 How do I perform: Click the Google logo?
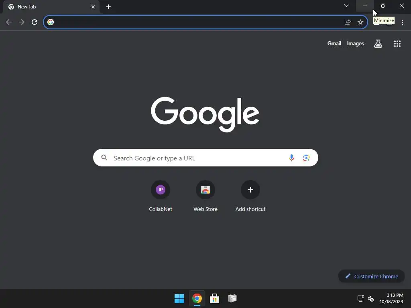(205, 114)
